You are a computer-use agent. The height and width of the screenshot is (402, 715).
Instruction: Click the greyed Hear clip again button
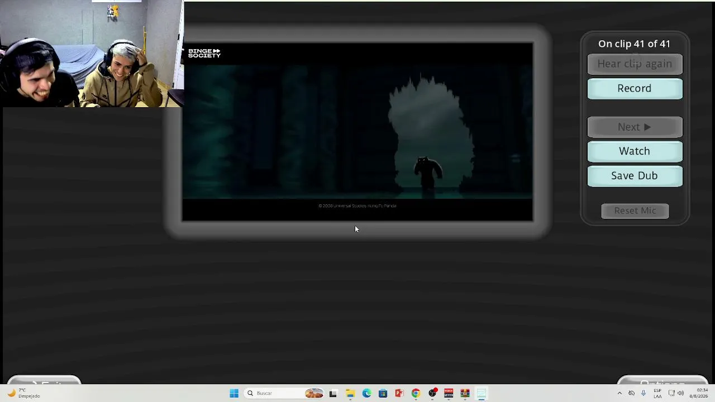(635, 64)
